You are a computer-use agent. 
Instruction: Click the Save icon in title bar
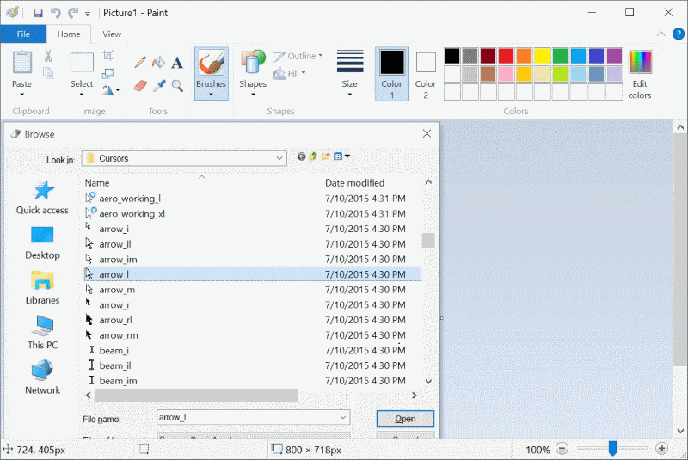[38, 13]
